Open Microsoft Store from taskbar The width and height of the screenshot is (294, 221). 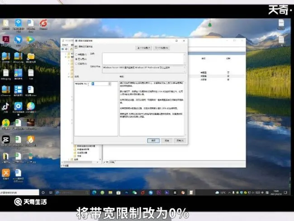pos(119,192)
